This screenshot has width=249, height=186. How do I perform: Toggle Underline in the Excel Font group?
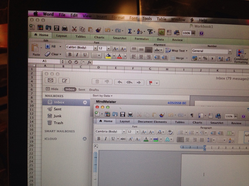pos(85,55)
